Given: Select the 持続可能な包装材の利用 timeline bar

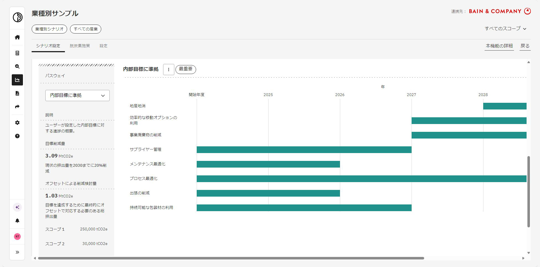Looking at the screenshot, I should [304, 208].
